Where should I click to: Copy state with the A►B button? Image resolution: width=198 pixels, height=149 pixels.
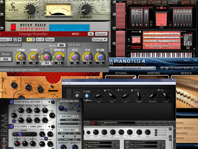[x=40, y=40]
